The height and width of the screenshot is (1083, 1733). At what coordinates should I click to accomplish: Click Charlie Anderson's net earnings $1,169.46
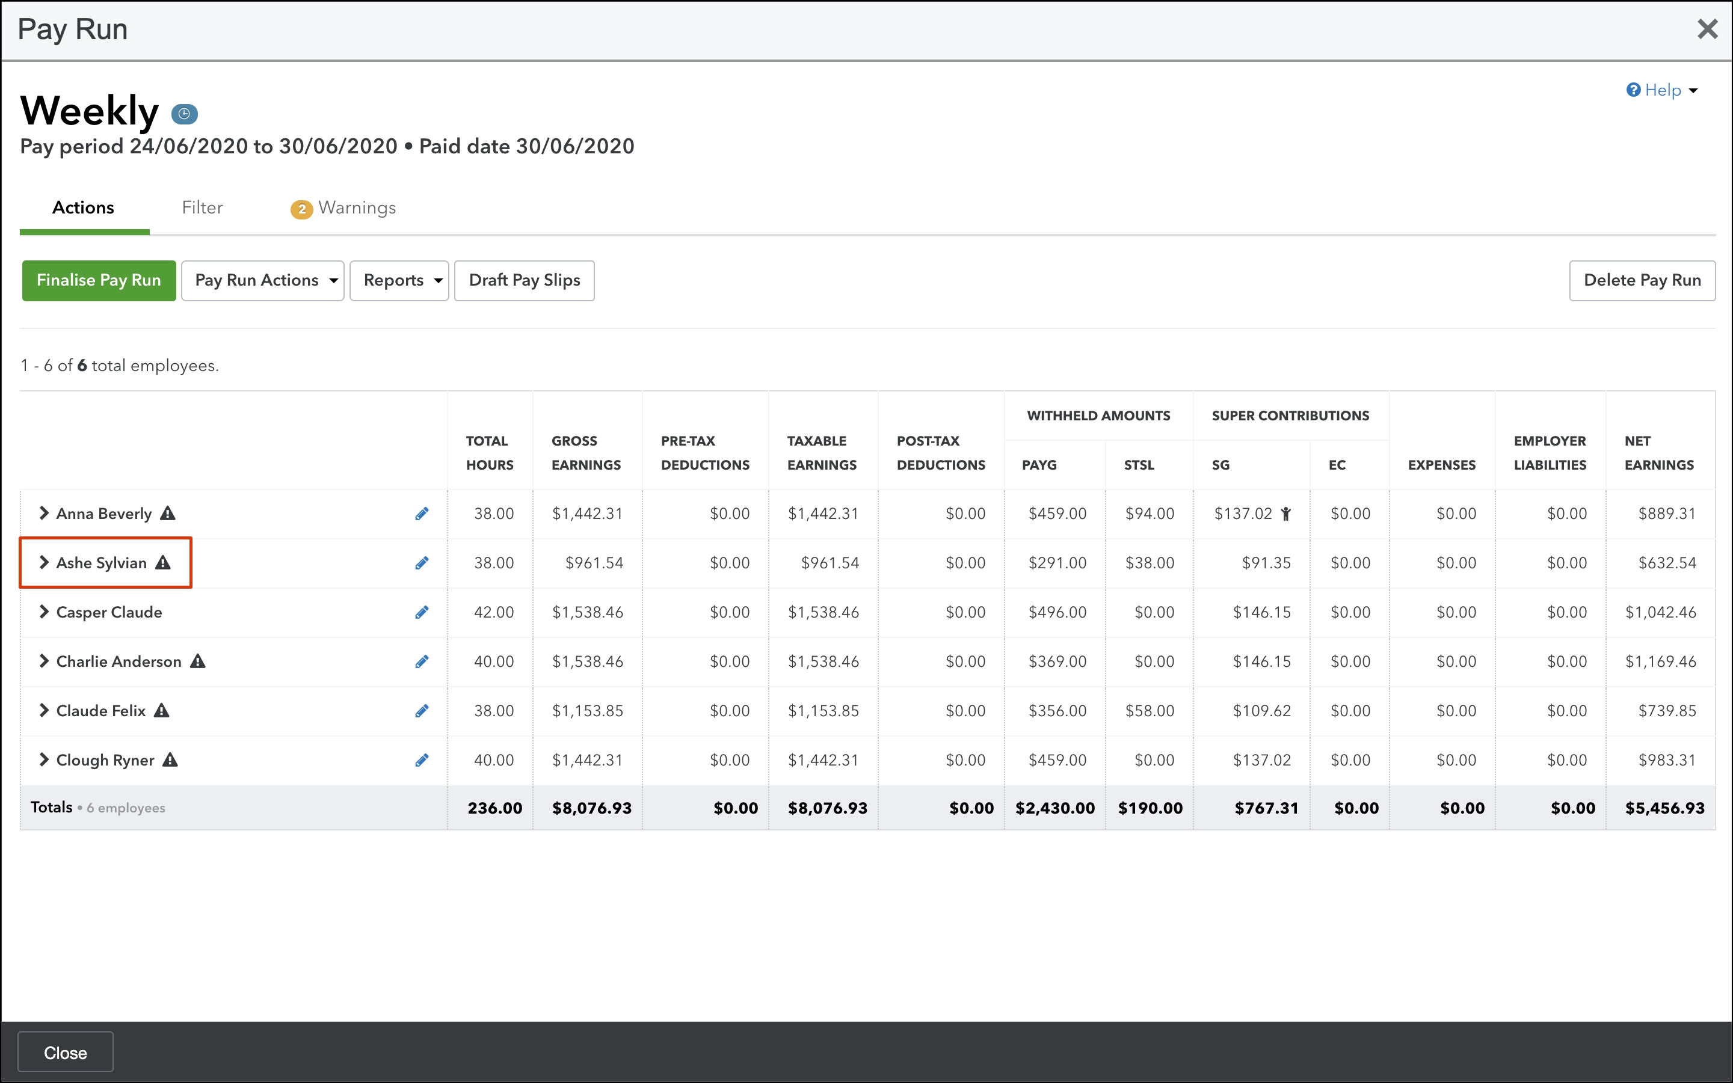coord(1661,662)
